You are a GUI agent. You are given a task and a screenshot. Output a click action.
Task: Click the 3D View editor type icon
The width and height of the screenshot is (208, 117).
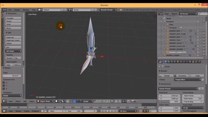pos(5,101)
